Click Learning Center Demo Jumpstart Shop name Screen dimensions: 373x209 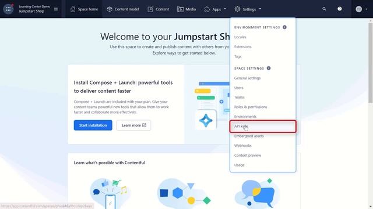pos(34,9)
